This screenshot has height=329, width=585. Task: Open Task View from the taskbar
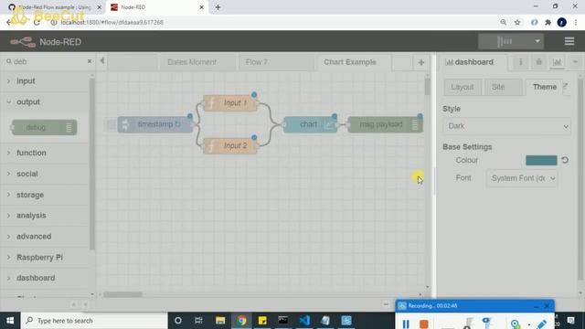pos(198,321)
